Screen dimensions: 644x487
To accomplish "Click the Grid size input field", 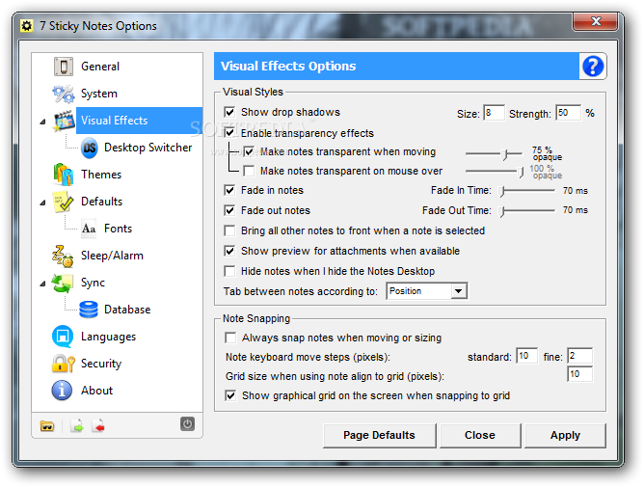I will coord(580,374).
